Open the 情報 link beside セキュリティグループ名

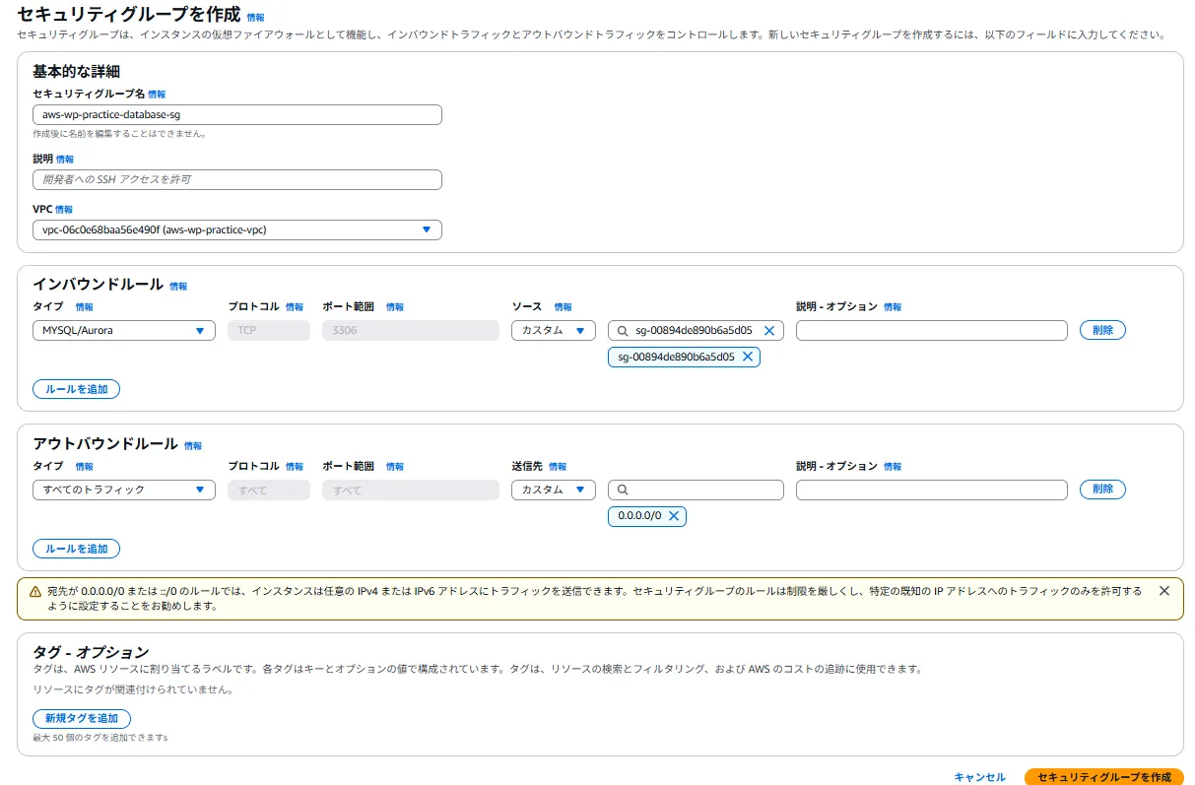[x=157, y=94]
